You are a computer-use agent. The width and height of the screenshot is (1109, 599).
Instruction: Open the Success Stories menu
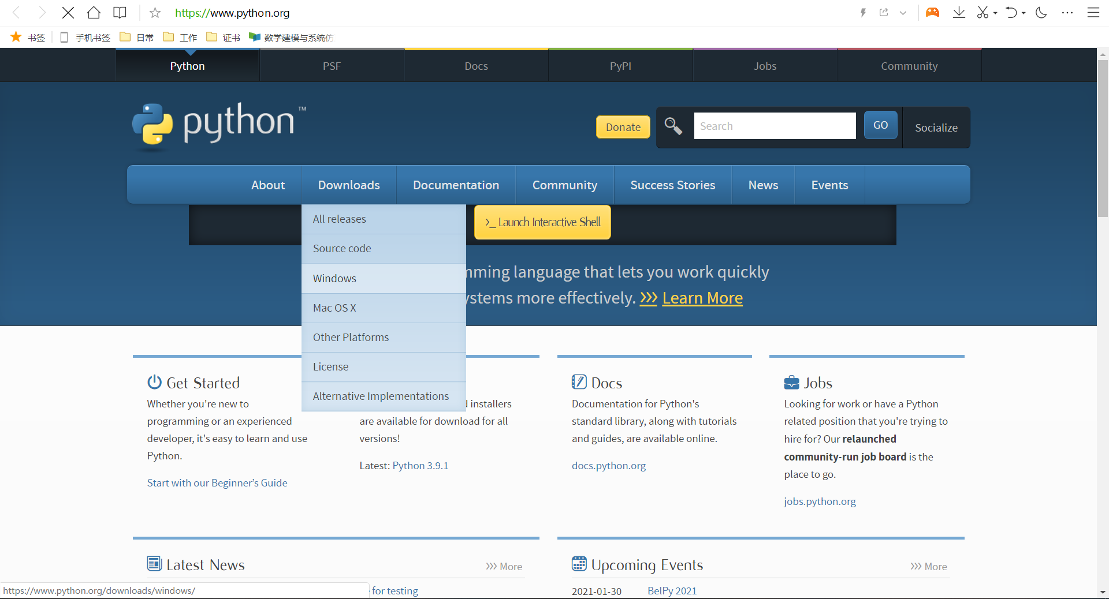point(672,185)
